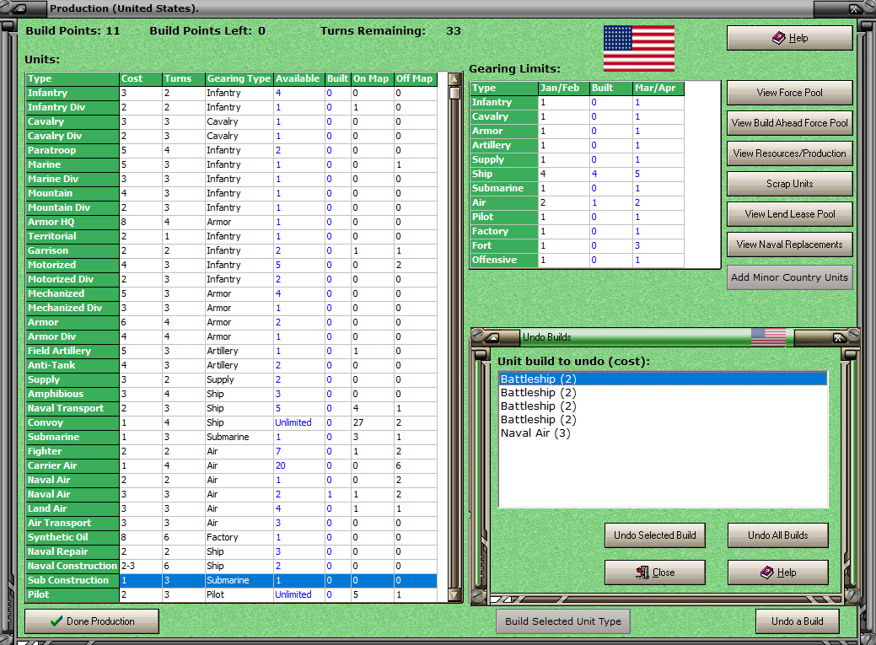Click the units list scrollbar up arrow
This screenshot has width=876, height=645.
(454, 78)
